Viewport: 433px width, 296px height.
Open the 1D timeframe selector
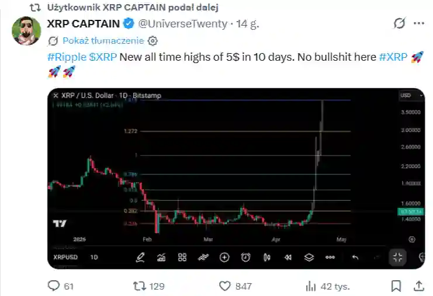click(x=94, y=257)
